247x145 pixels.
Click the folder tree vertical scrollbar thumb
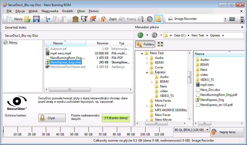[189, 77]
